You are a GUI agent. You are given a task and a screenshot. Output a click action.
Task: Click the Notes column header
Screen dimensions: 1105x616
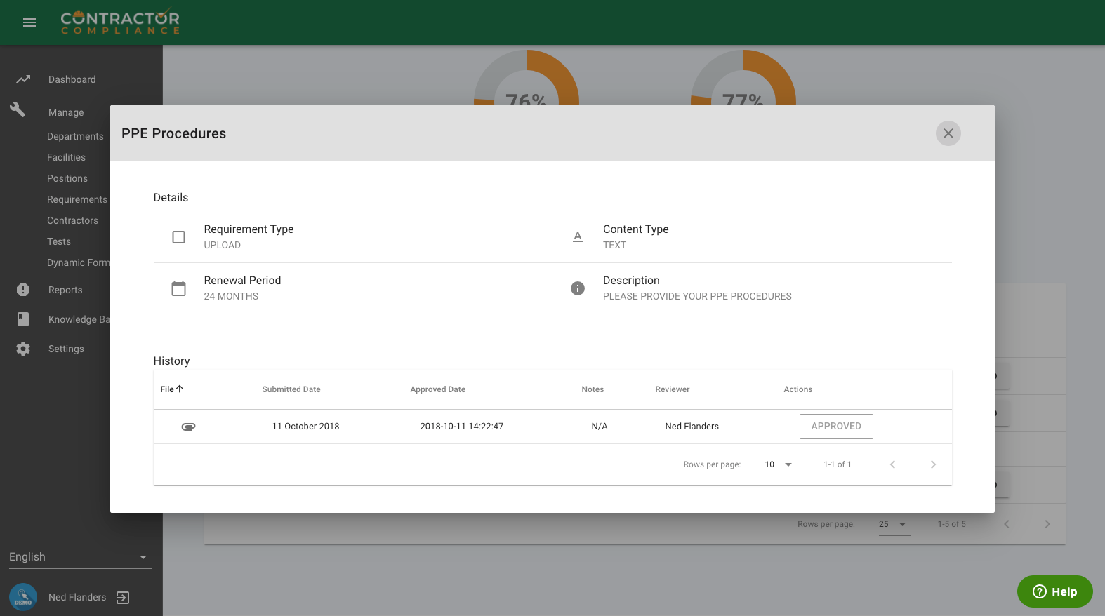point(593,389)
